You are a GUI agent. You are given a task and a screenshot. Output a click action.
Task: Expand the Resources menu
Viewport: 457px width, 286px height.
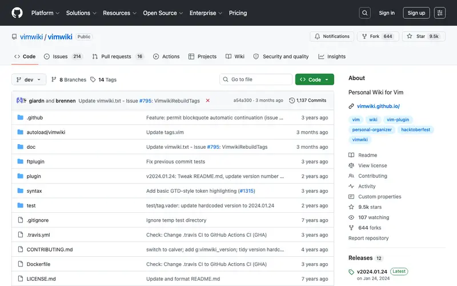119,13
